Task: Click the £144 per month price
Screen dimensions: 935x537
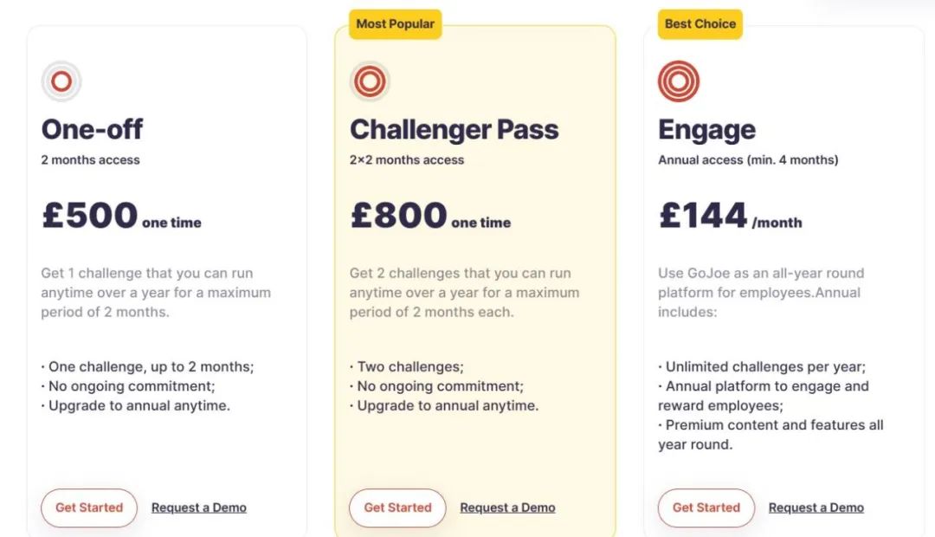Action: (x=731, y=216)
